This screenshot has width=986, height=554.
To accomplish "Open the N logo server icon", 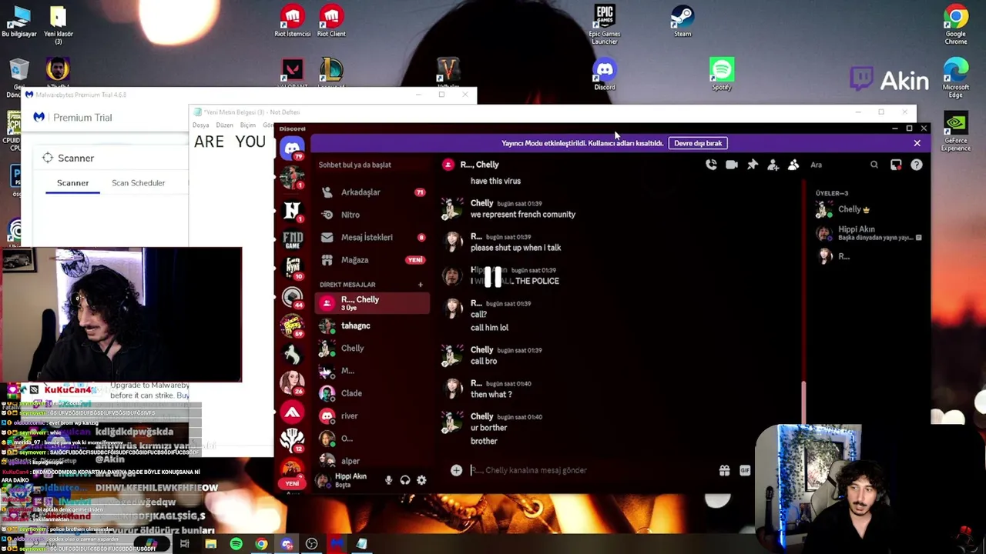I will click(x=292, y=209).
